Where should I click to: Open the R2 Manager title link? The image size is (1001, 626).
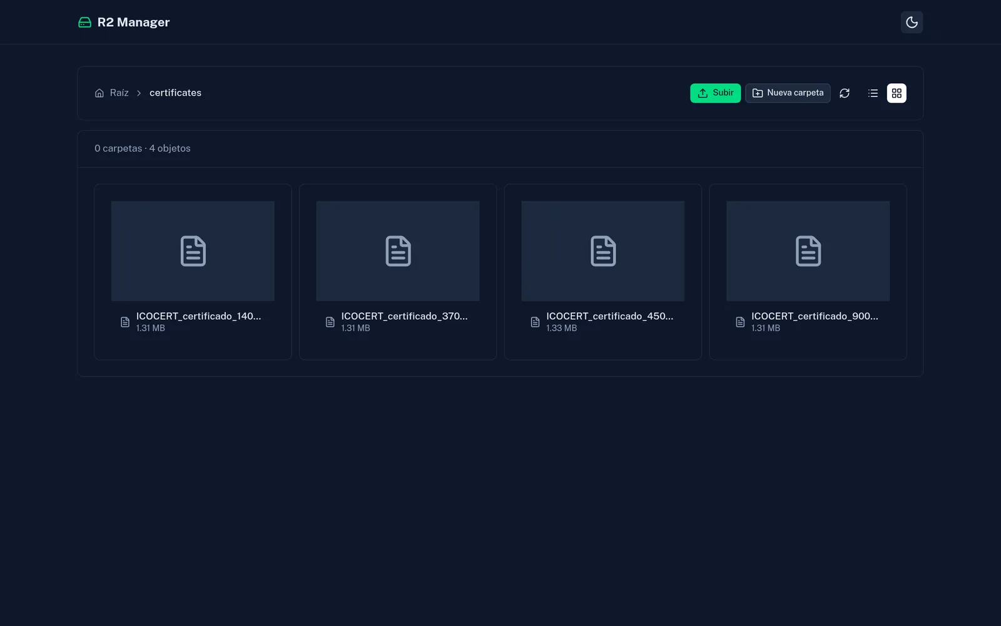point(133,23)
